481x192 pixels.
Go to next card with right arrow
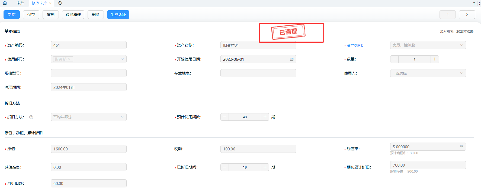[x=467, y=15]
